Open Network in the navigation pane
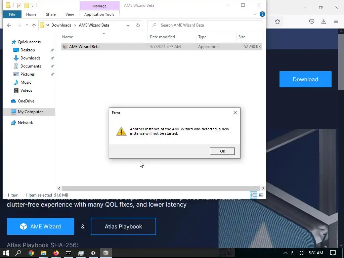Viewport: 344px width, 258px height. coord(25,123)
